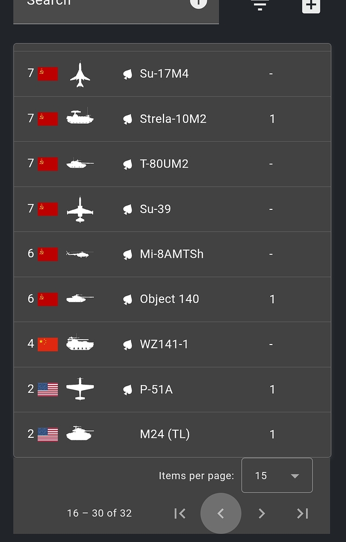Click the Strela-10M2 vehicle silhouette icon
346x542 pixels.
[80, 118]
